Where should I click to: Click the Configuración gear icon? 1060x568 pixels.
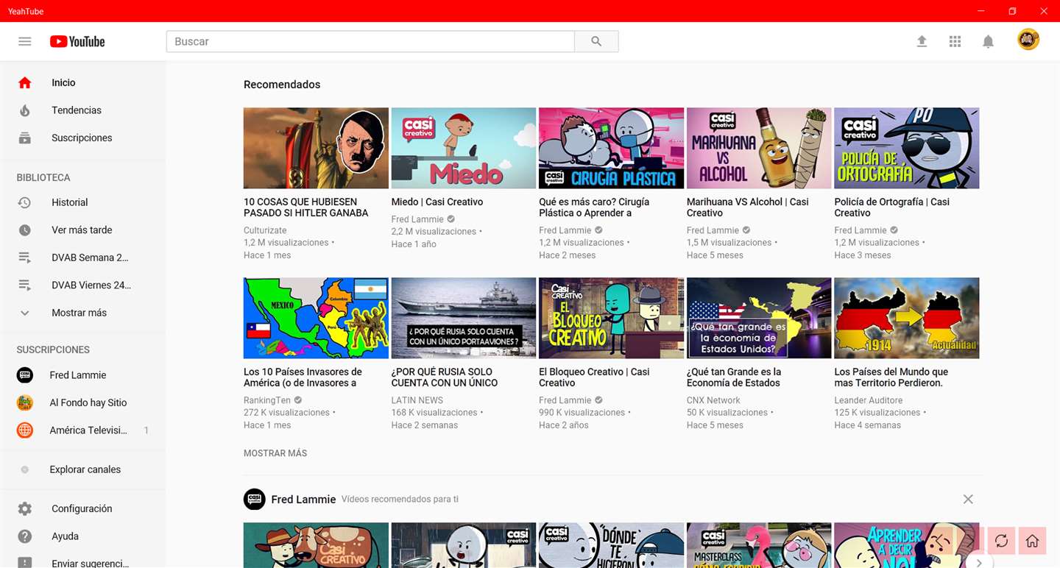coord(25,508)
